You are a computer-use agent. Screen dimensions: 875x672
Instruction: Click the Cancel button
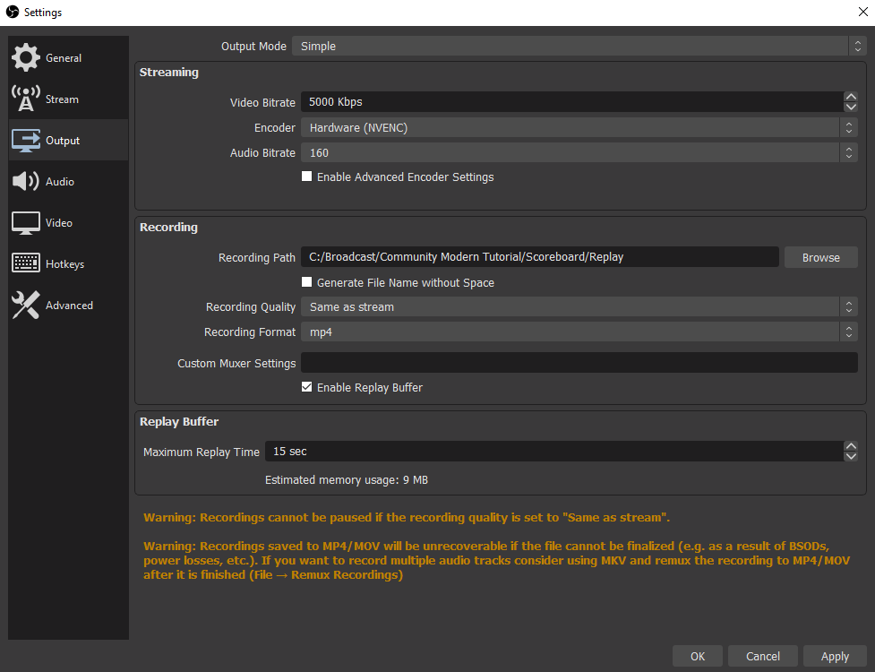point(763,657)
